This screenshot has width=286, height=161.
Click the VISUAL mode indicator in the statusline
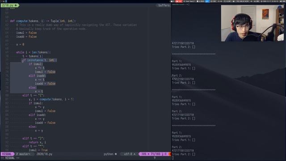pyautogui.click(x=7, y=154)
